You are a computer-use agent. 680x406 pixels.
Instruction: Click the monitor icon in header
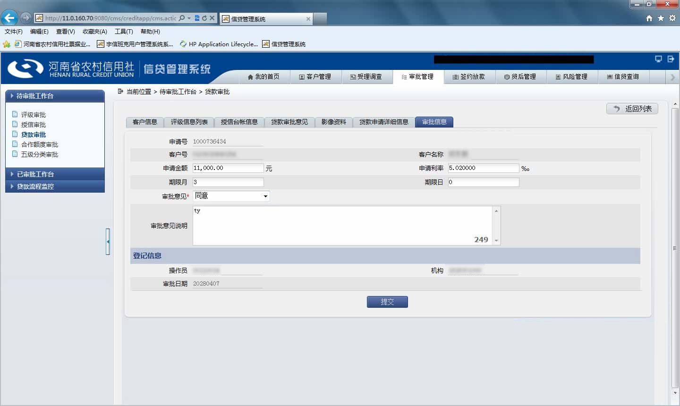pyautogui.click(x=658, y=59)
